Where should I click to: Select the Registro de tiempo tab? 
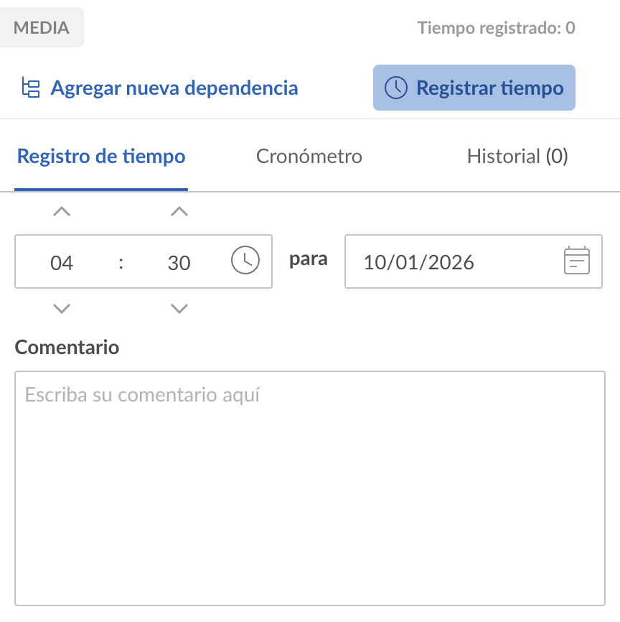101,157
